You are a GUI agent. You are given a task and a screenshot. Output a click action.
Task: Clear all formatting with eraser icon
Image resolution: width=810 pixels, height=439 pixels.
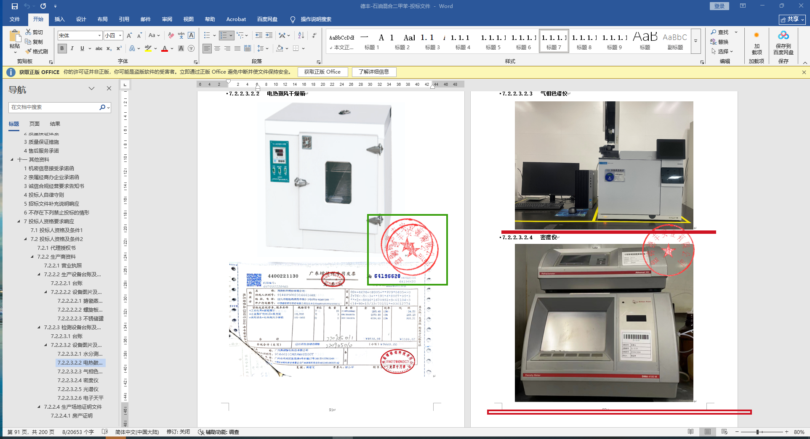pyautogui.click(x=171, y=36)
